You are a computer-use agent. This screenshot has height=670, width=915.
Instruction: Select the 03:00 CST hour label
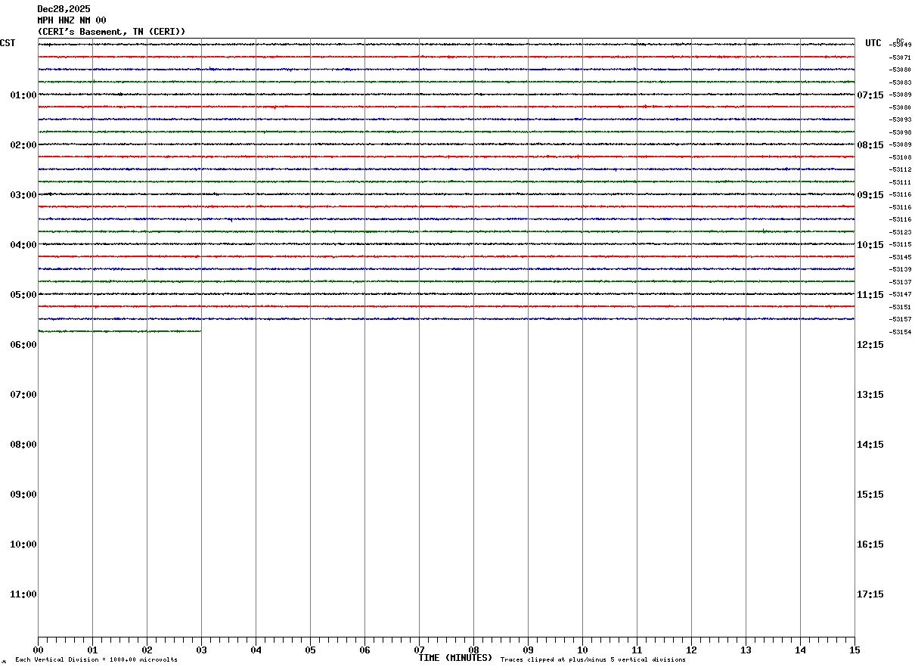point(23,195)
